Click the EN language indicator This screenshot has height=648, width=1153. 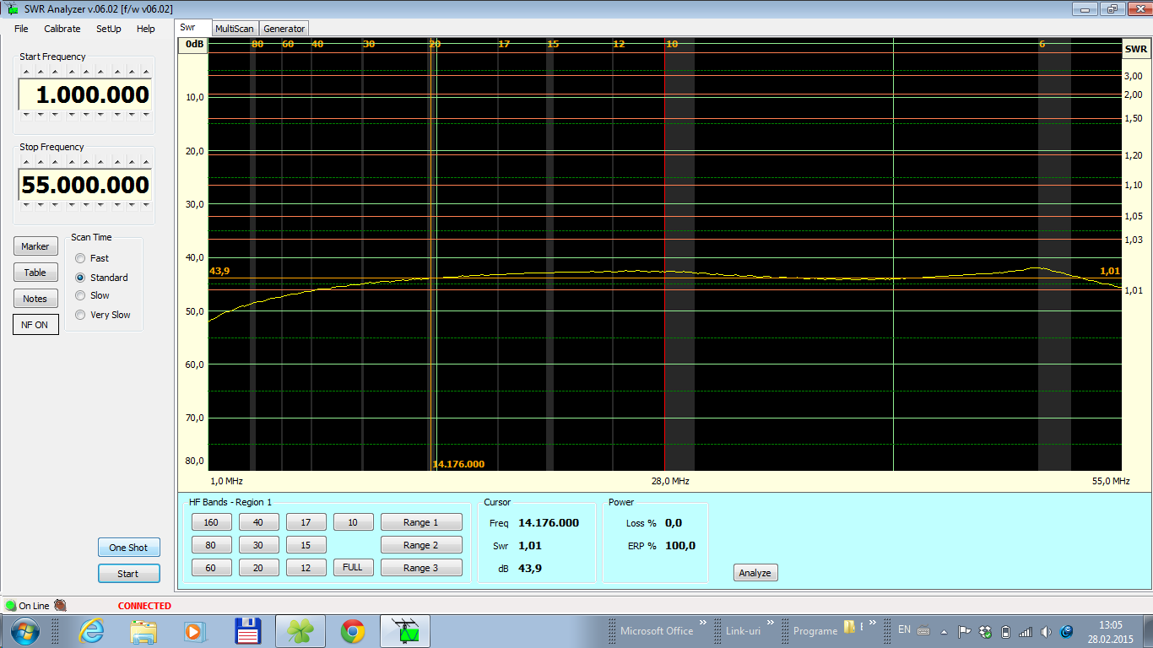[904, 629]
